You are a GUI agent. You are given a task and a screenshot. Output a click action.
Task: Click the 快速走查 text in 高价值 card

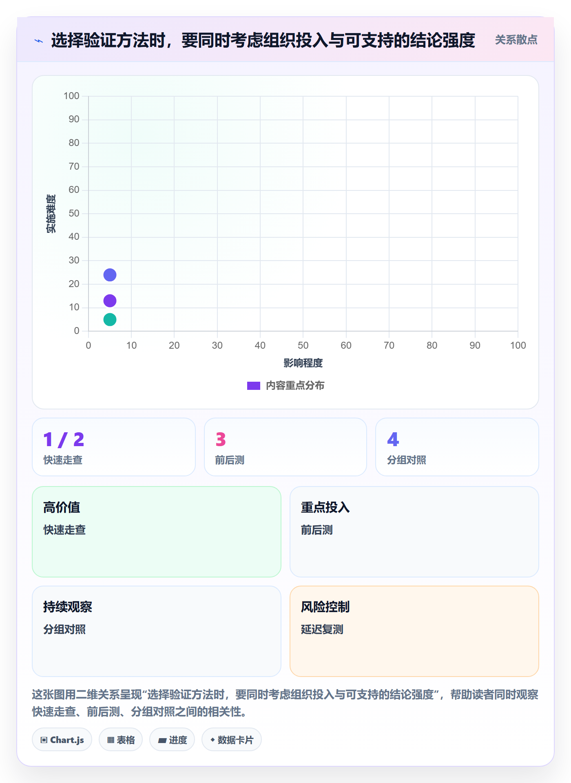pos(64,530)
